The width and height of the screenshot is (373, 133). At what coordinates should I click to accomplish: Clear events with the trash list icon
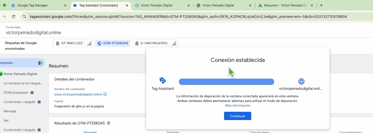[x=40, y=63]
